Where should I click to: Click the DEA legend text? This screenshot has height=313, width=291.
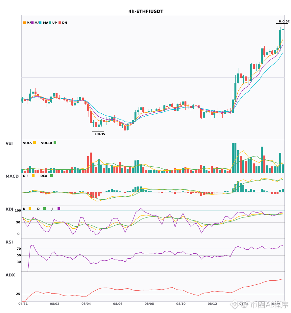44,176
